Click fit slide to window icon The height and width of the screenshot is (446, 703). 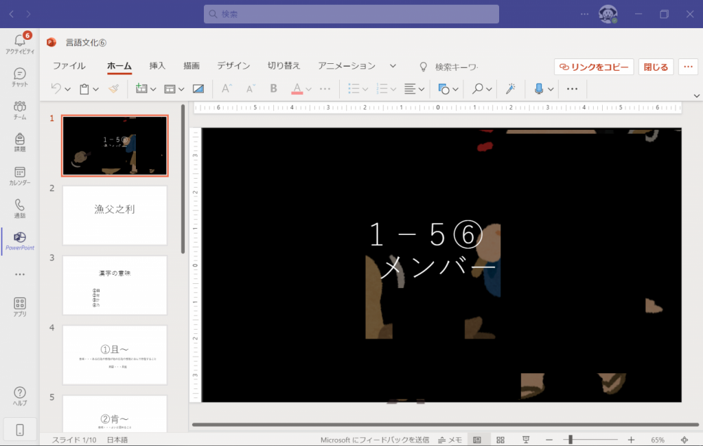pos(684,440)
